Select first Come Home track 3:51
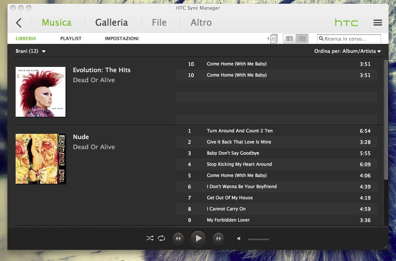Screen dimensions: 396x261 (x=277, y=64)
